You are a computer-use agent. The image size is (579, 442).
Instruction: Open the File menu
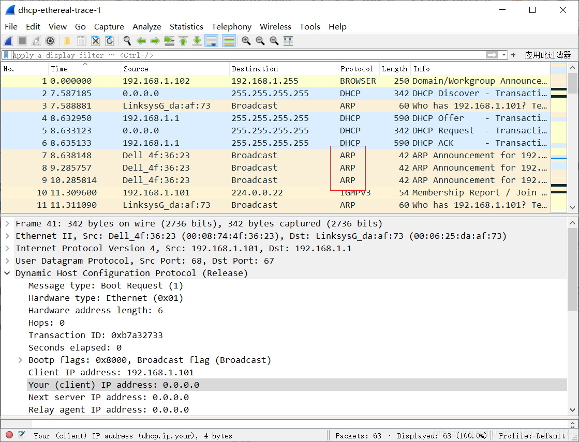(x=11, y=26)
